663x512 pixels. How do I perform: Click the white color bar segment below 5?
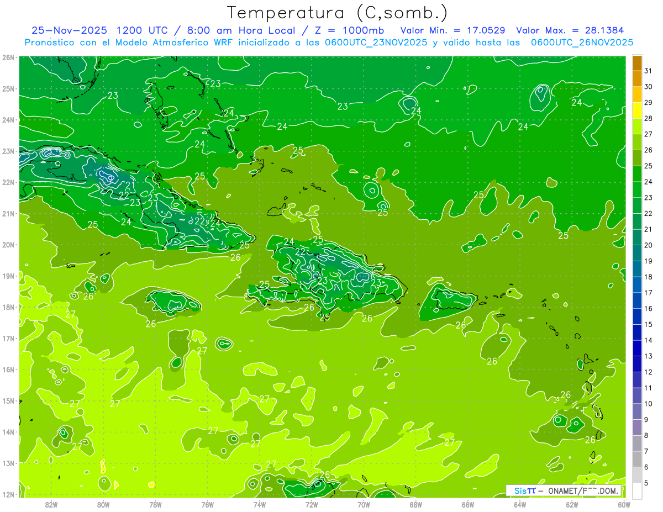637,490
